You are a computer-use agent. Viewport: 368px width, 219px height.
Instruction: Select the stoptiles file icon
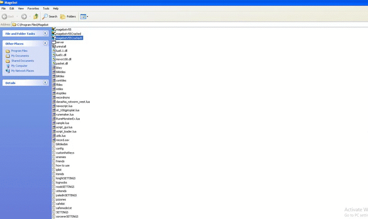[x=54, y=93]
